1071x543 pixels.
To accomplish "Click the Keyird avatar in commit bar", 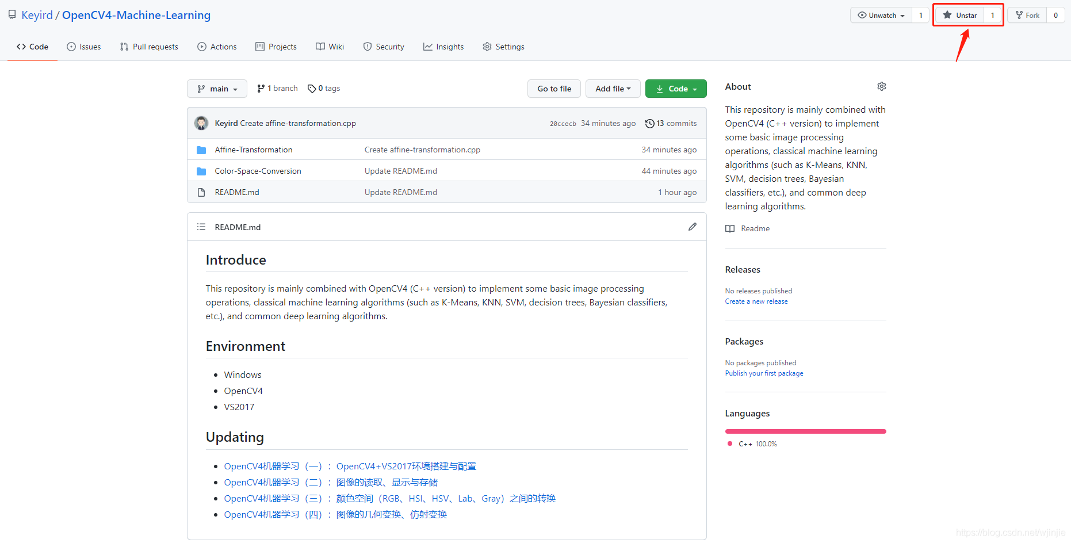I will click(201, 123).
